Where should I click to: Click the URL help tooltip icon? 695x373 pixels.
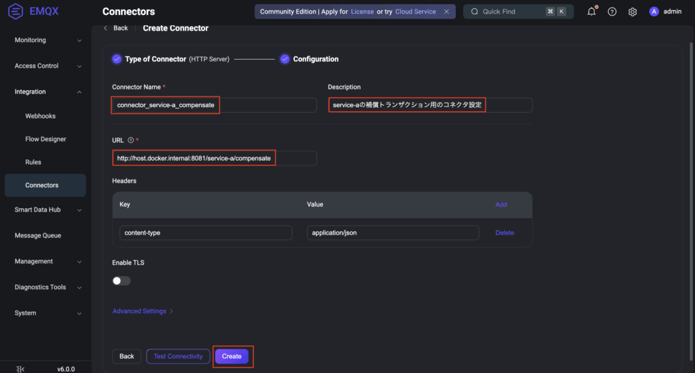[130, 140]
